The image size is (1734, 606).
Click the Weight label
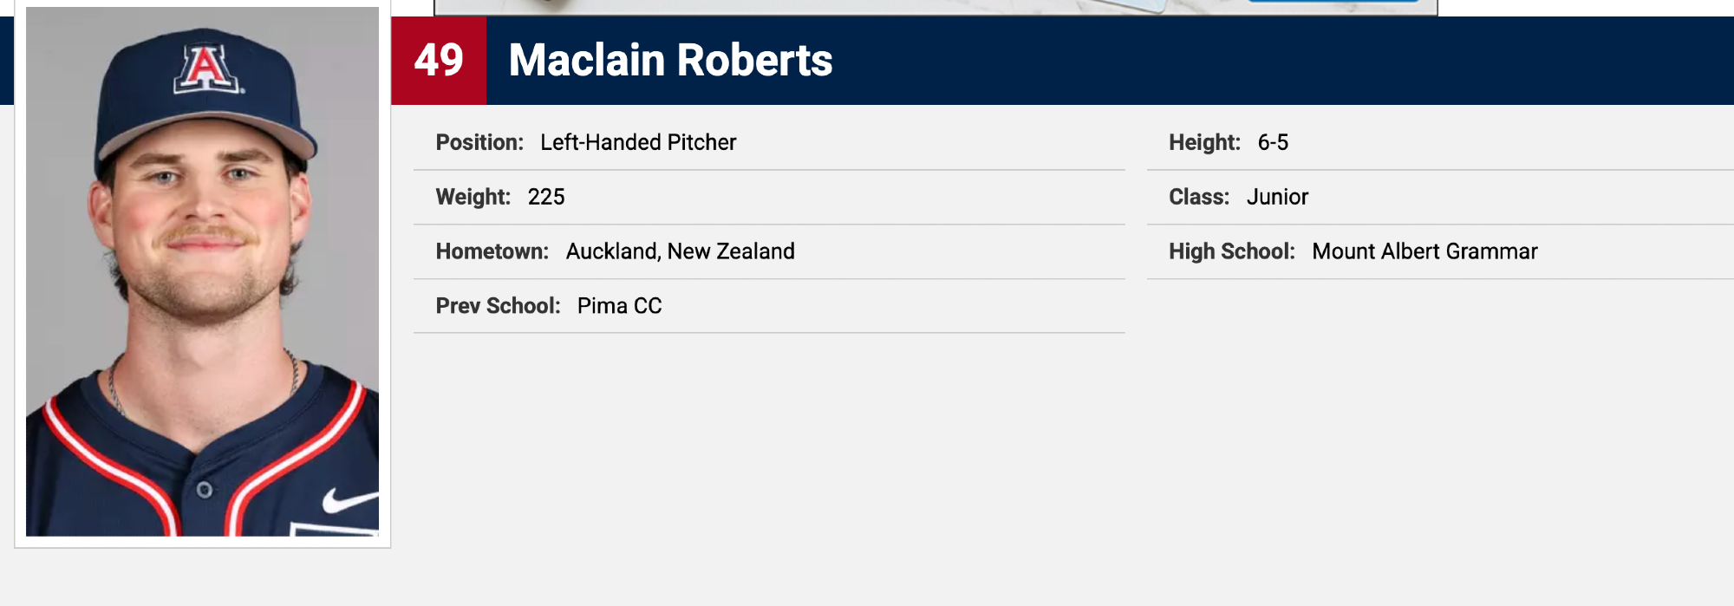tap(473, 197)
